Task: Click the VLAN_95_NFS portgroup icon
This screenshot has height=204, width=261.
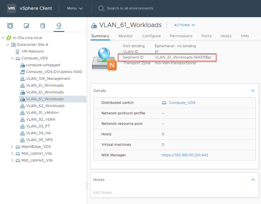Action: (x=22, y=140)
